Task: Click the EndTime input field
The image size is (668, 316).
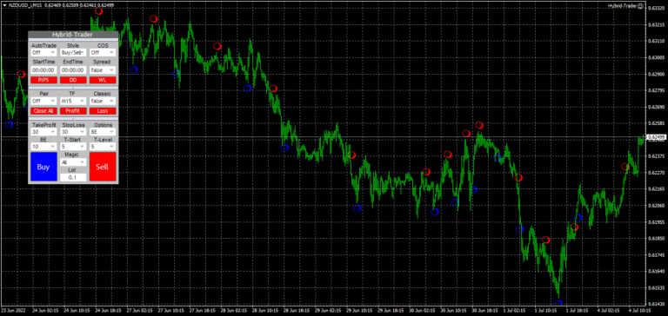Action: [x=73, y=69]
